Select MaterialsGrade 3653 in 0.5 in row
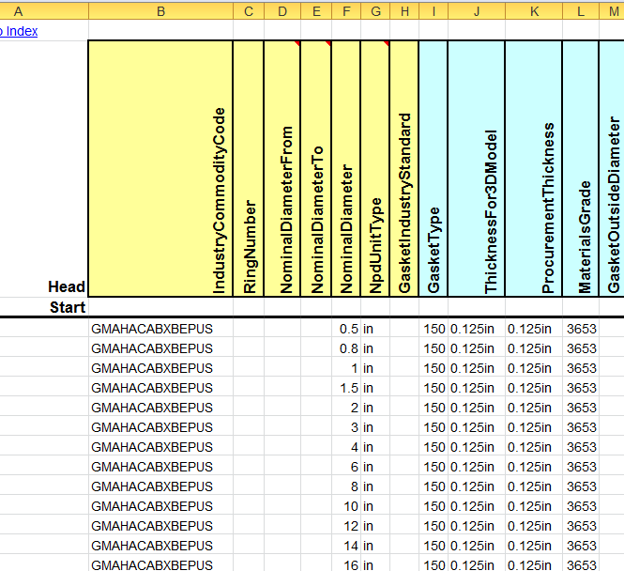Screen dimensions: 624x571 coord(581,329)
